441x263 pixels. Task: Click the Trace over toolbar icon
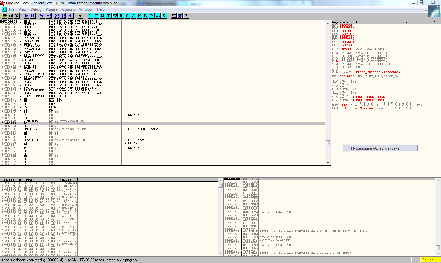coord(63,16)
